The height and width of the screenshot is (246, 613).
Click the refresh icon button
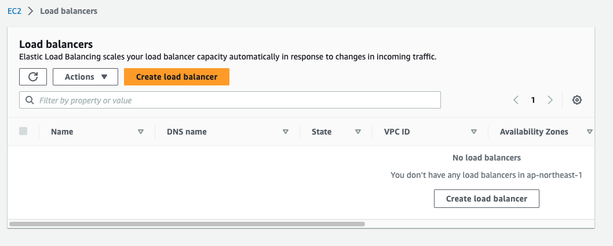pos(33,77)
